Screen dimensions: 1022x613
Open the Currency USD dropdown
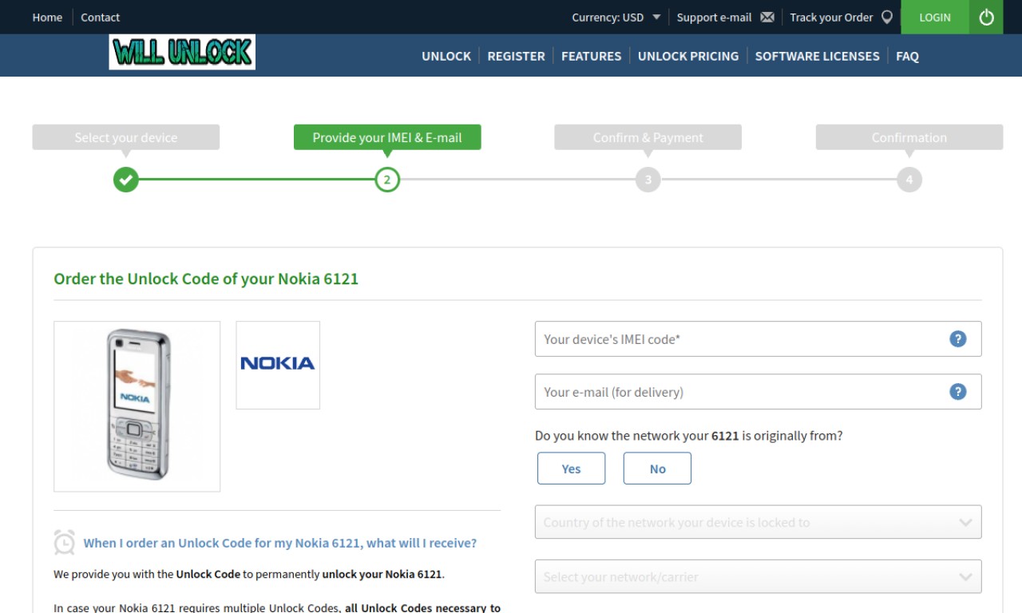pyautogui.click(x=616, y=17)
